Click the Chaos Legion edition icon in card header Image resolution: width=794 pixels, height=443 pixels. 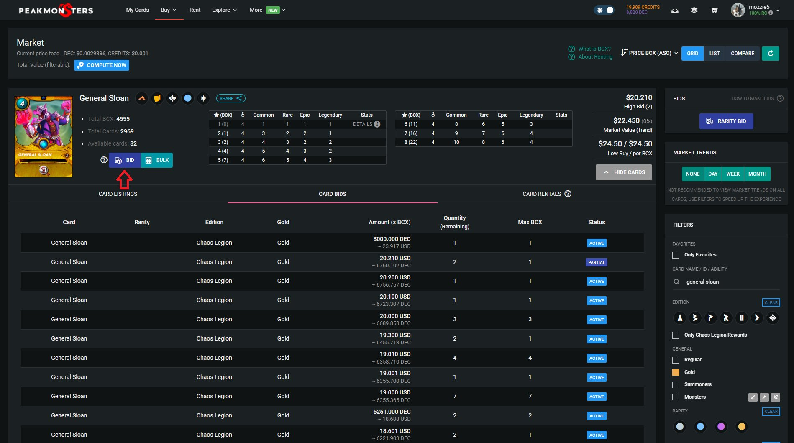(172, 98)
